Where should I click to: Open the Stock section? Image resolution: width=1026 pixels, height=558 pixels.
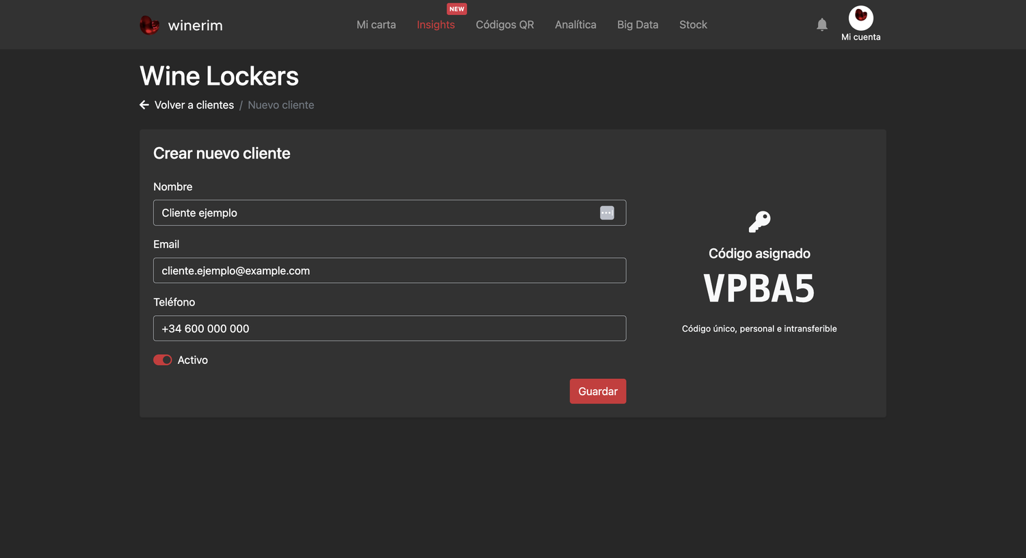(693, 25)
